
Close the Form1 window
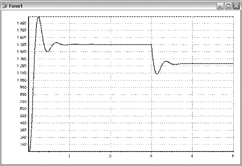236,6
